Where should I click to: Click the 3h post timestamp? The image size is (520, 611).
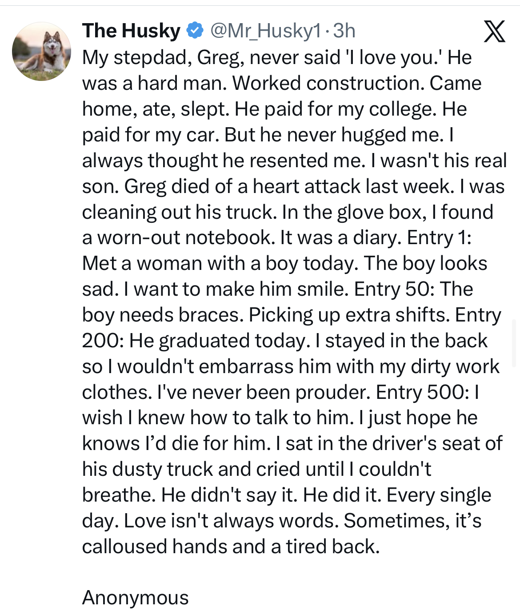(344, 31)
